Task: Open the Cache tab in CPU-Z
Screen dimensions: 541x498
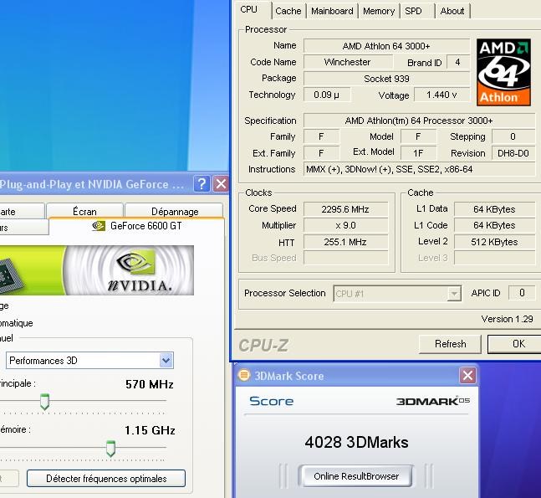Action: pyautogui.click(x=288, y=11)
